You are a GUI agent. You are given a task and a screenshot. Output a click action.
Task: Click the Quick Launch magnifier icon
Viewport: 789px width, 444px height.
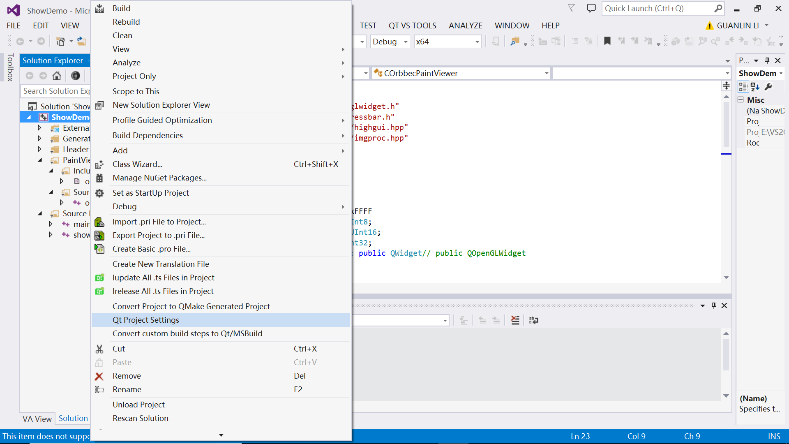click(x=718, y=8)
